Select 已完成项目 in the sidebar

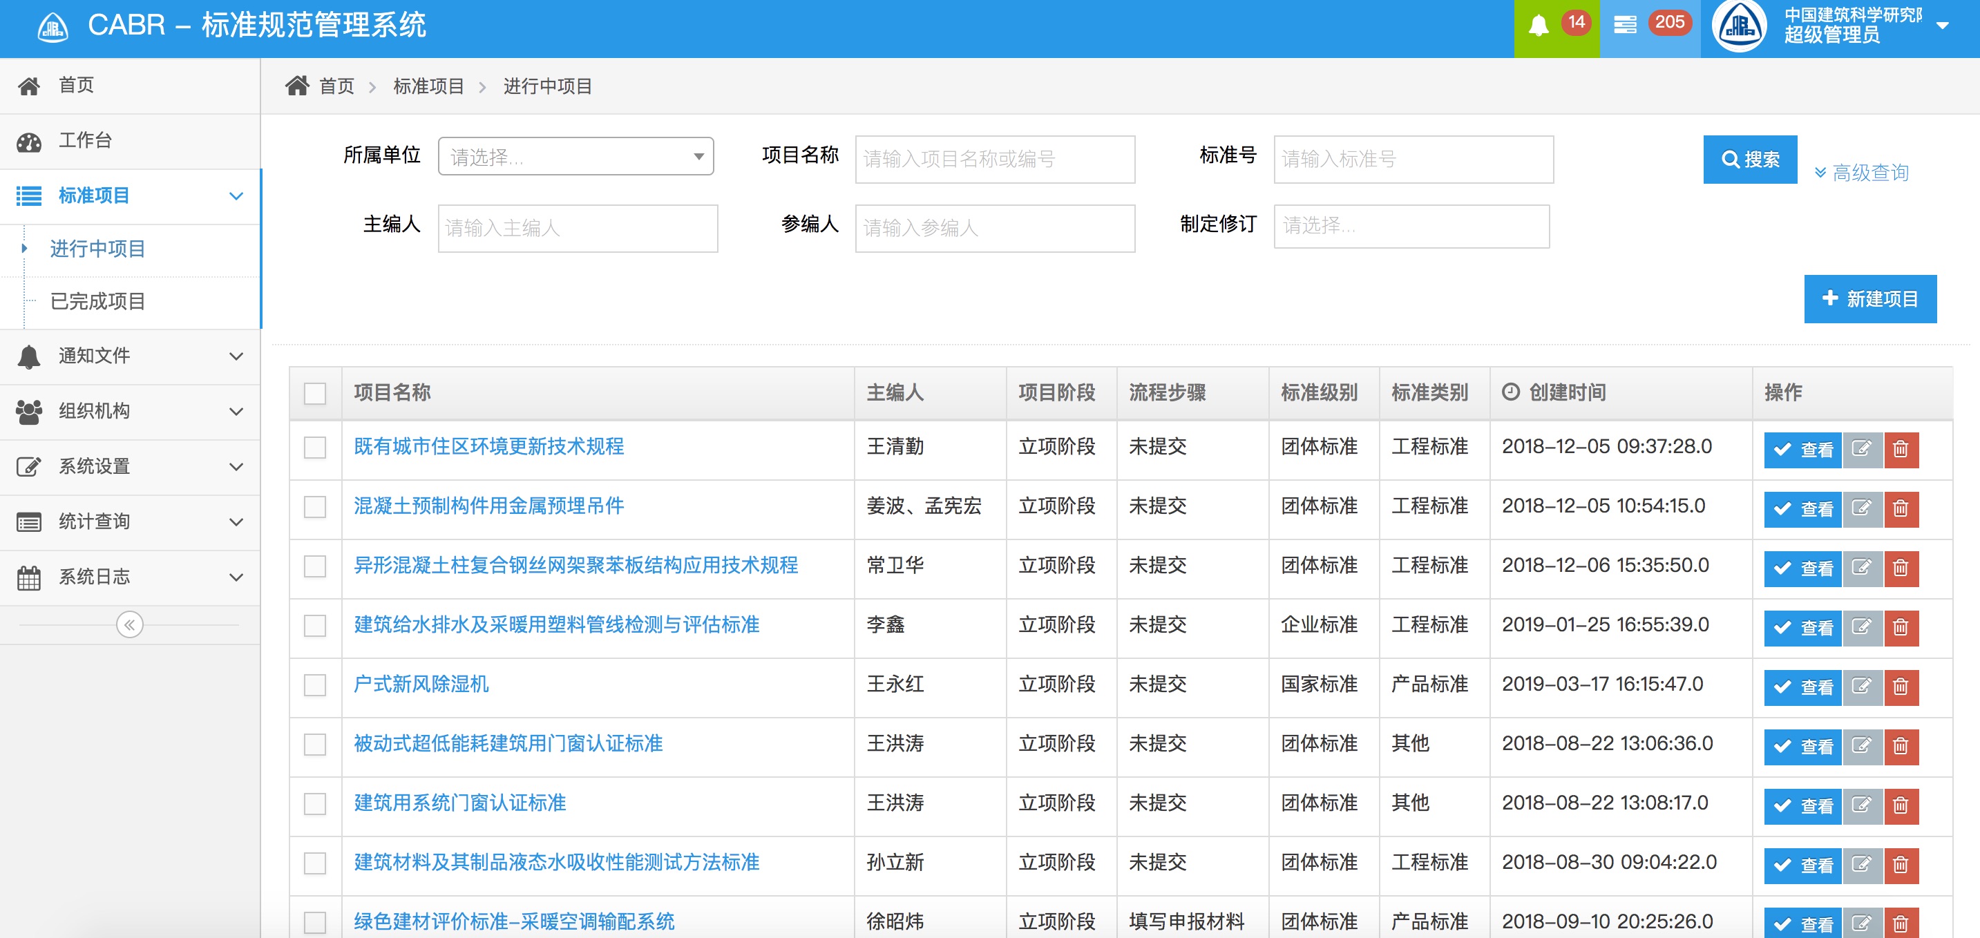tap(97, 301)
